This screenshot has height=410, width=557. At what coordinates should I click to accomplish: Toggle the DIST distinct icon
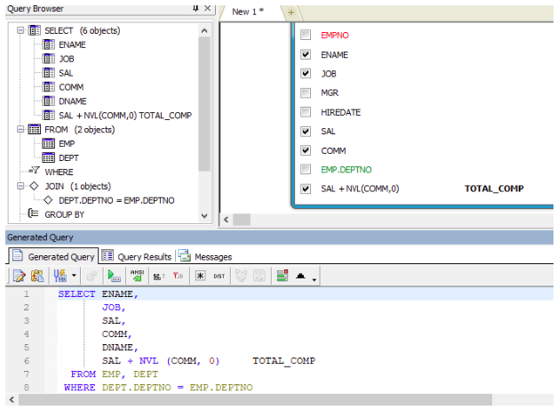[219, 276]
